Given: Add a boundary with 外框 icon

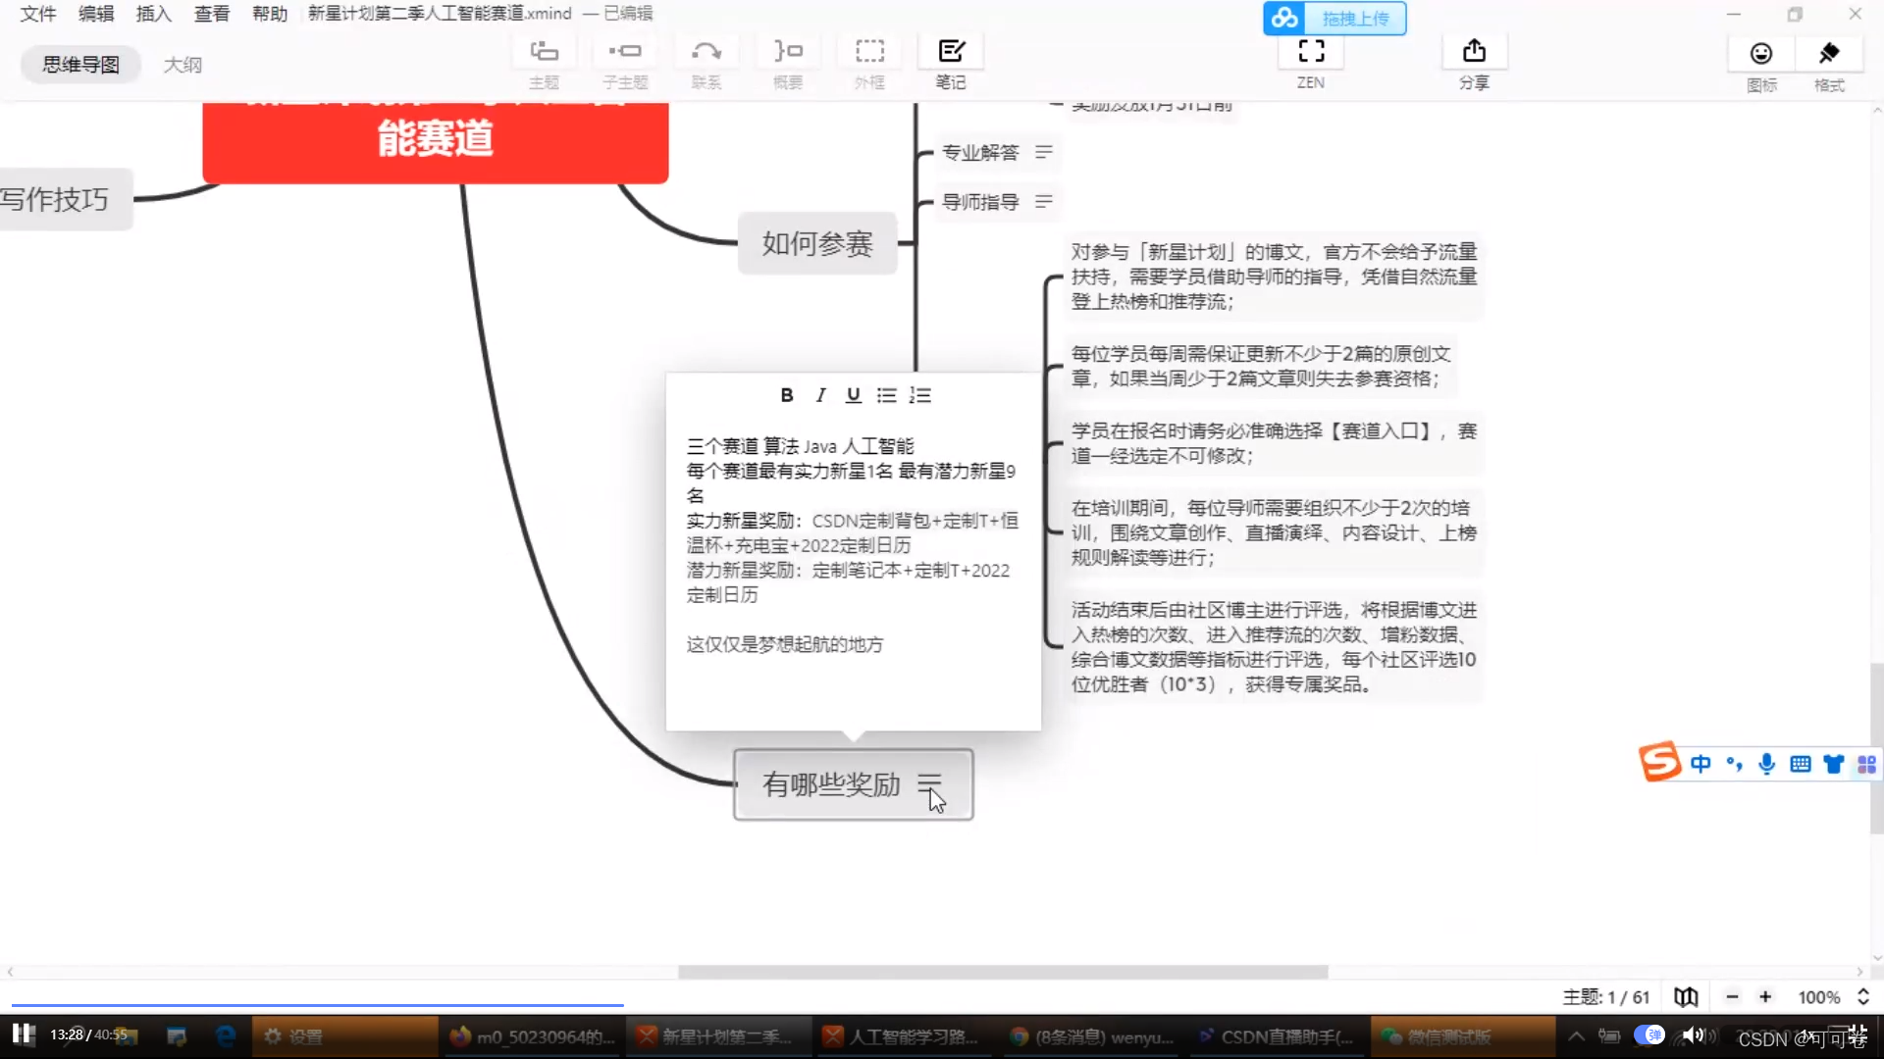Looking at the screenshot, I should pyautogui.click(x=869, y=51).
